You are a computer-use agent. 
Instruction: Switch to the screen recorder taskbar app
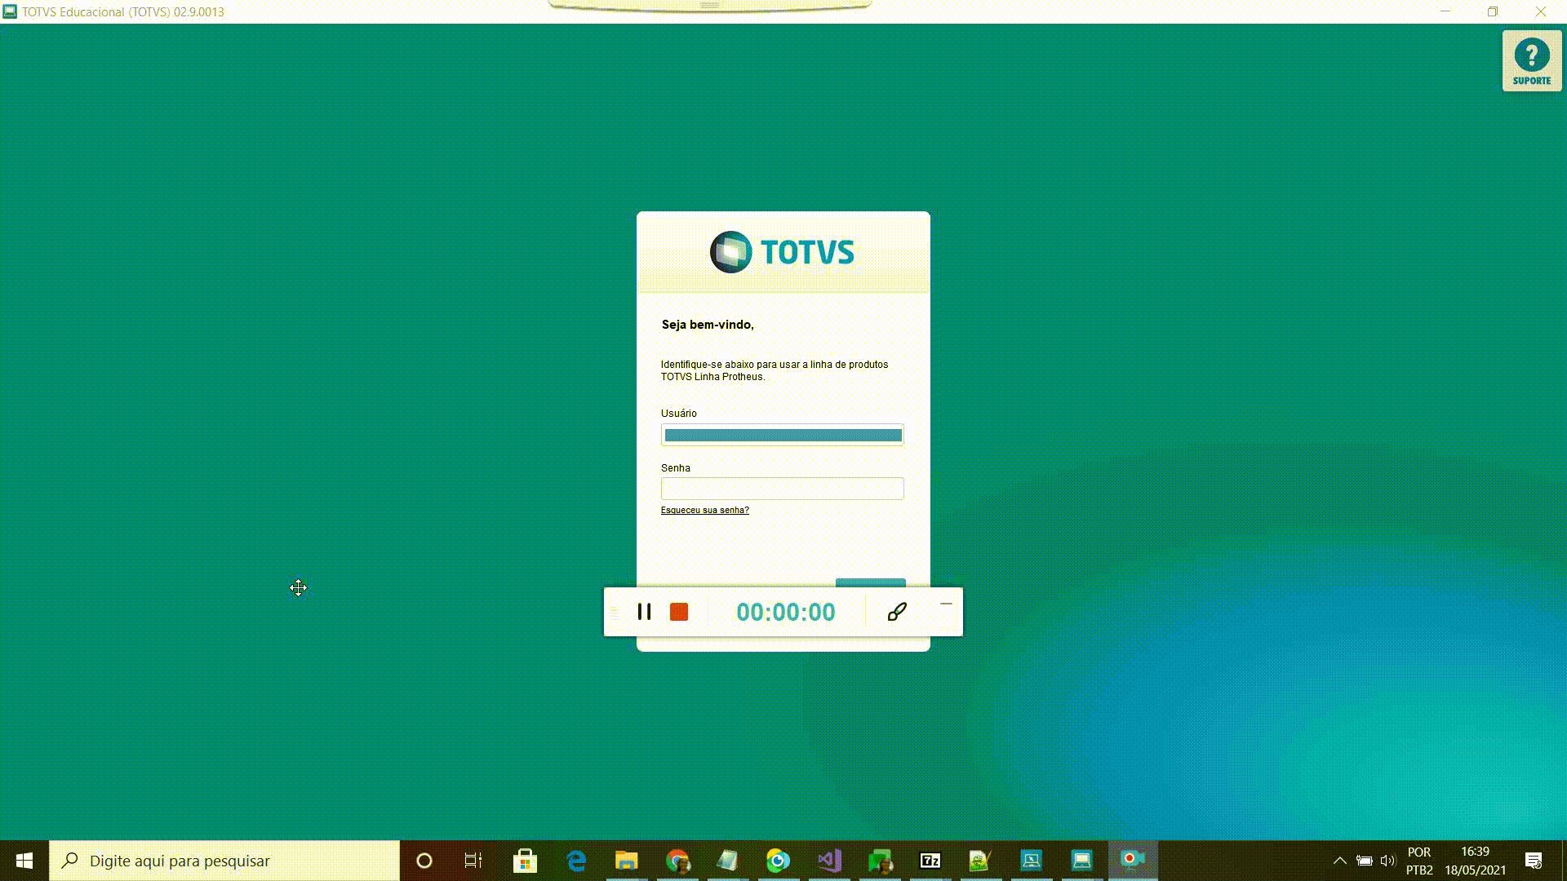[x=1133, y=861]
